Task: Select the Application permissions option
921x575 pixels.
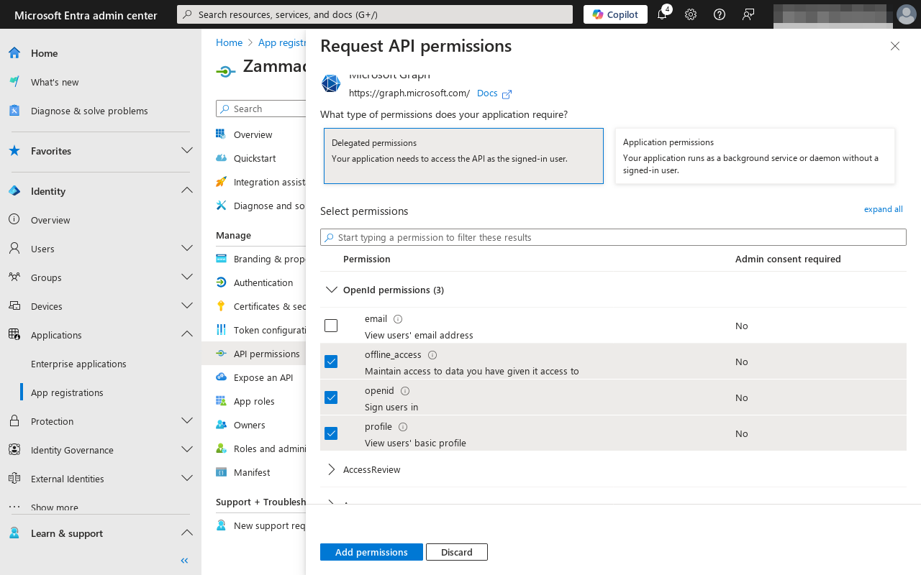Action: (755, 156)
